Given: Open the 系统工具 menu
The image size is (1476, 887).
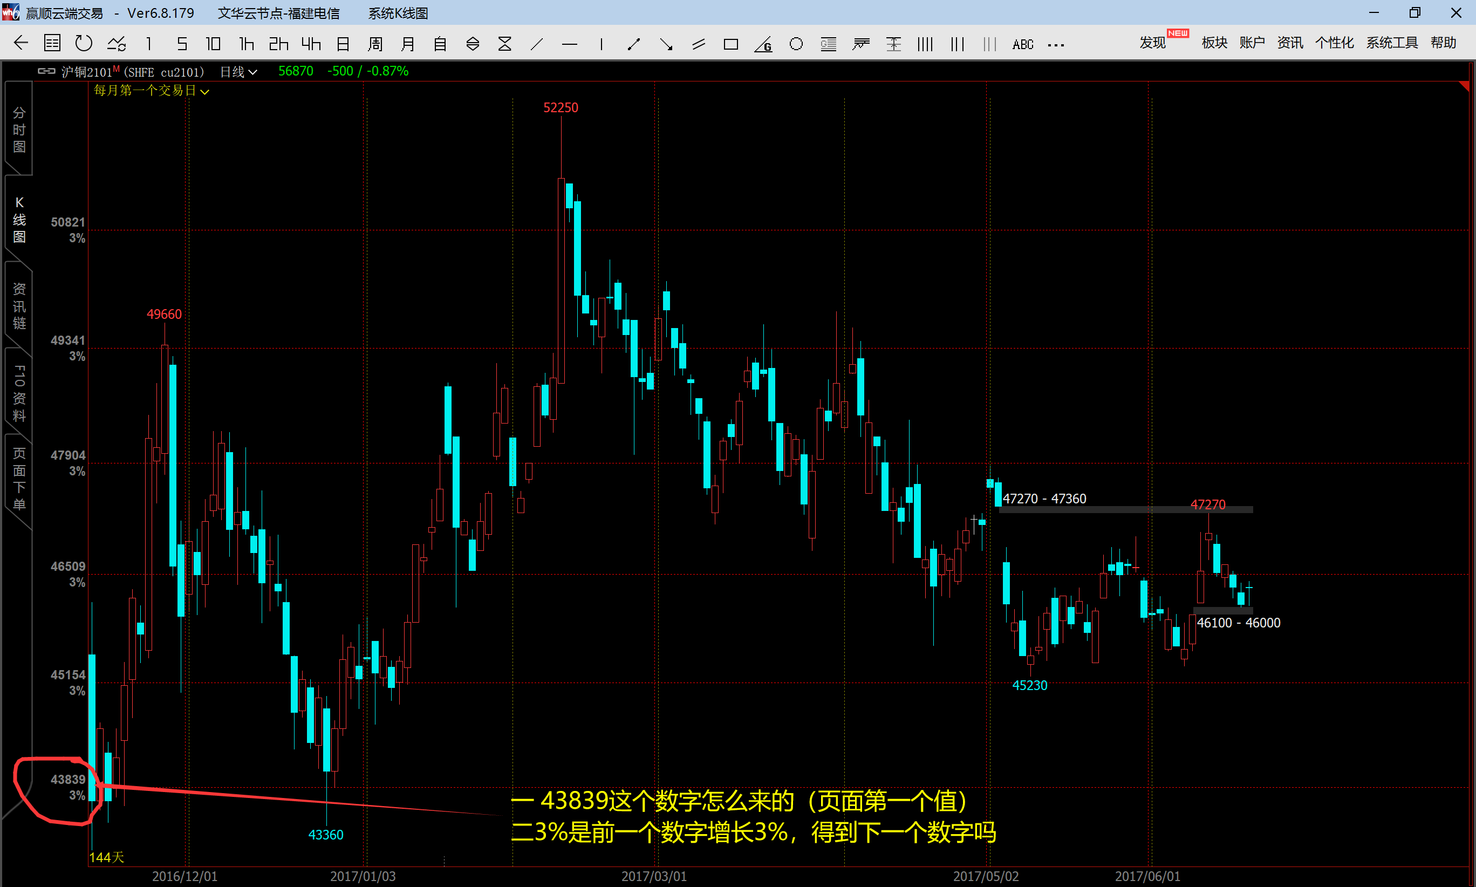Looking at the screenshot, I should click(x=1391, y=43).
